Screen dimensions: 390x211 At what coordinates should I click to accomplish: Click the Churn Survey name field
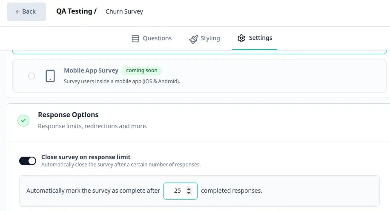(x=124, y=11)
